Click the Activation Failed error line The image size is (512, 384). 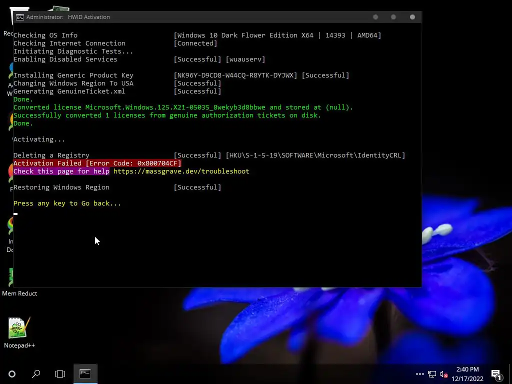97,163
